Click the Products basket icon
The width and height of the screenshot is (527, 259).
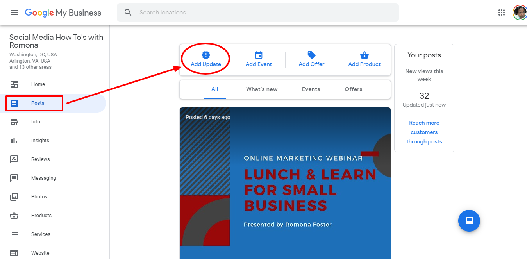(x=14, y=216)
